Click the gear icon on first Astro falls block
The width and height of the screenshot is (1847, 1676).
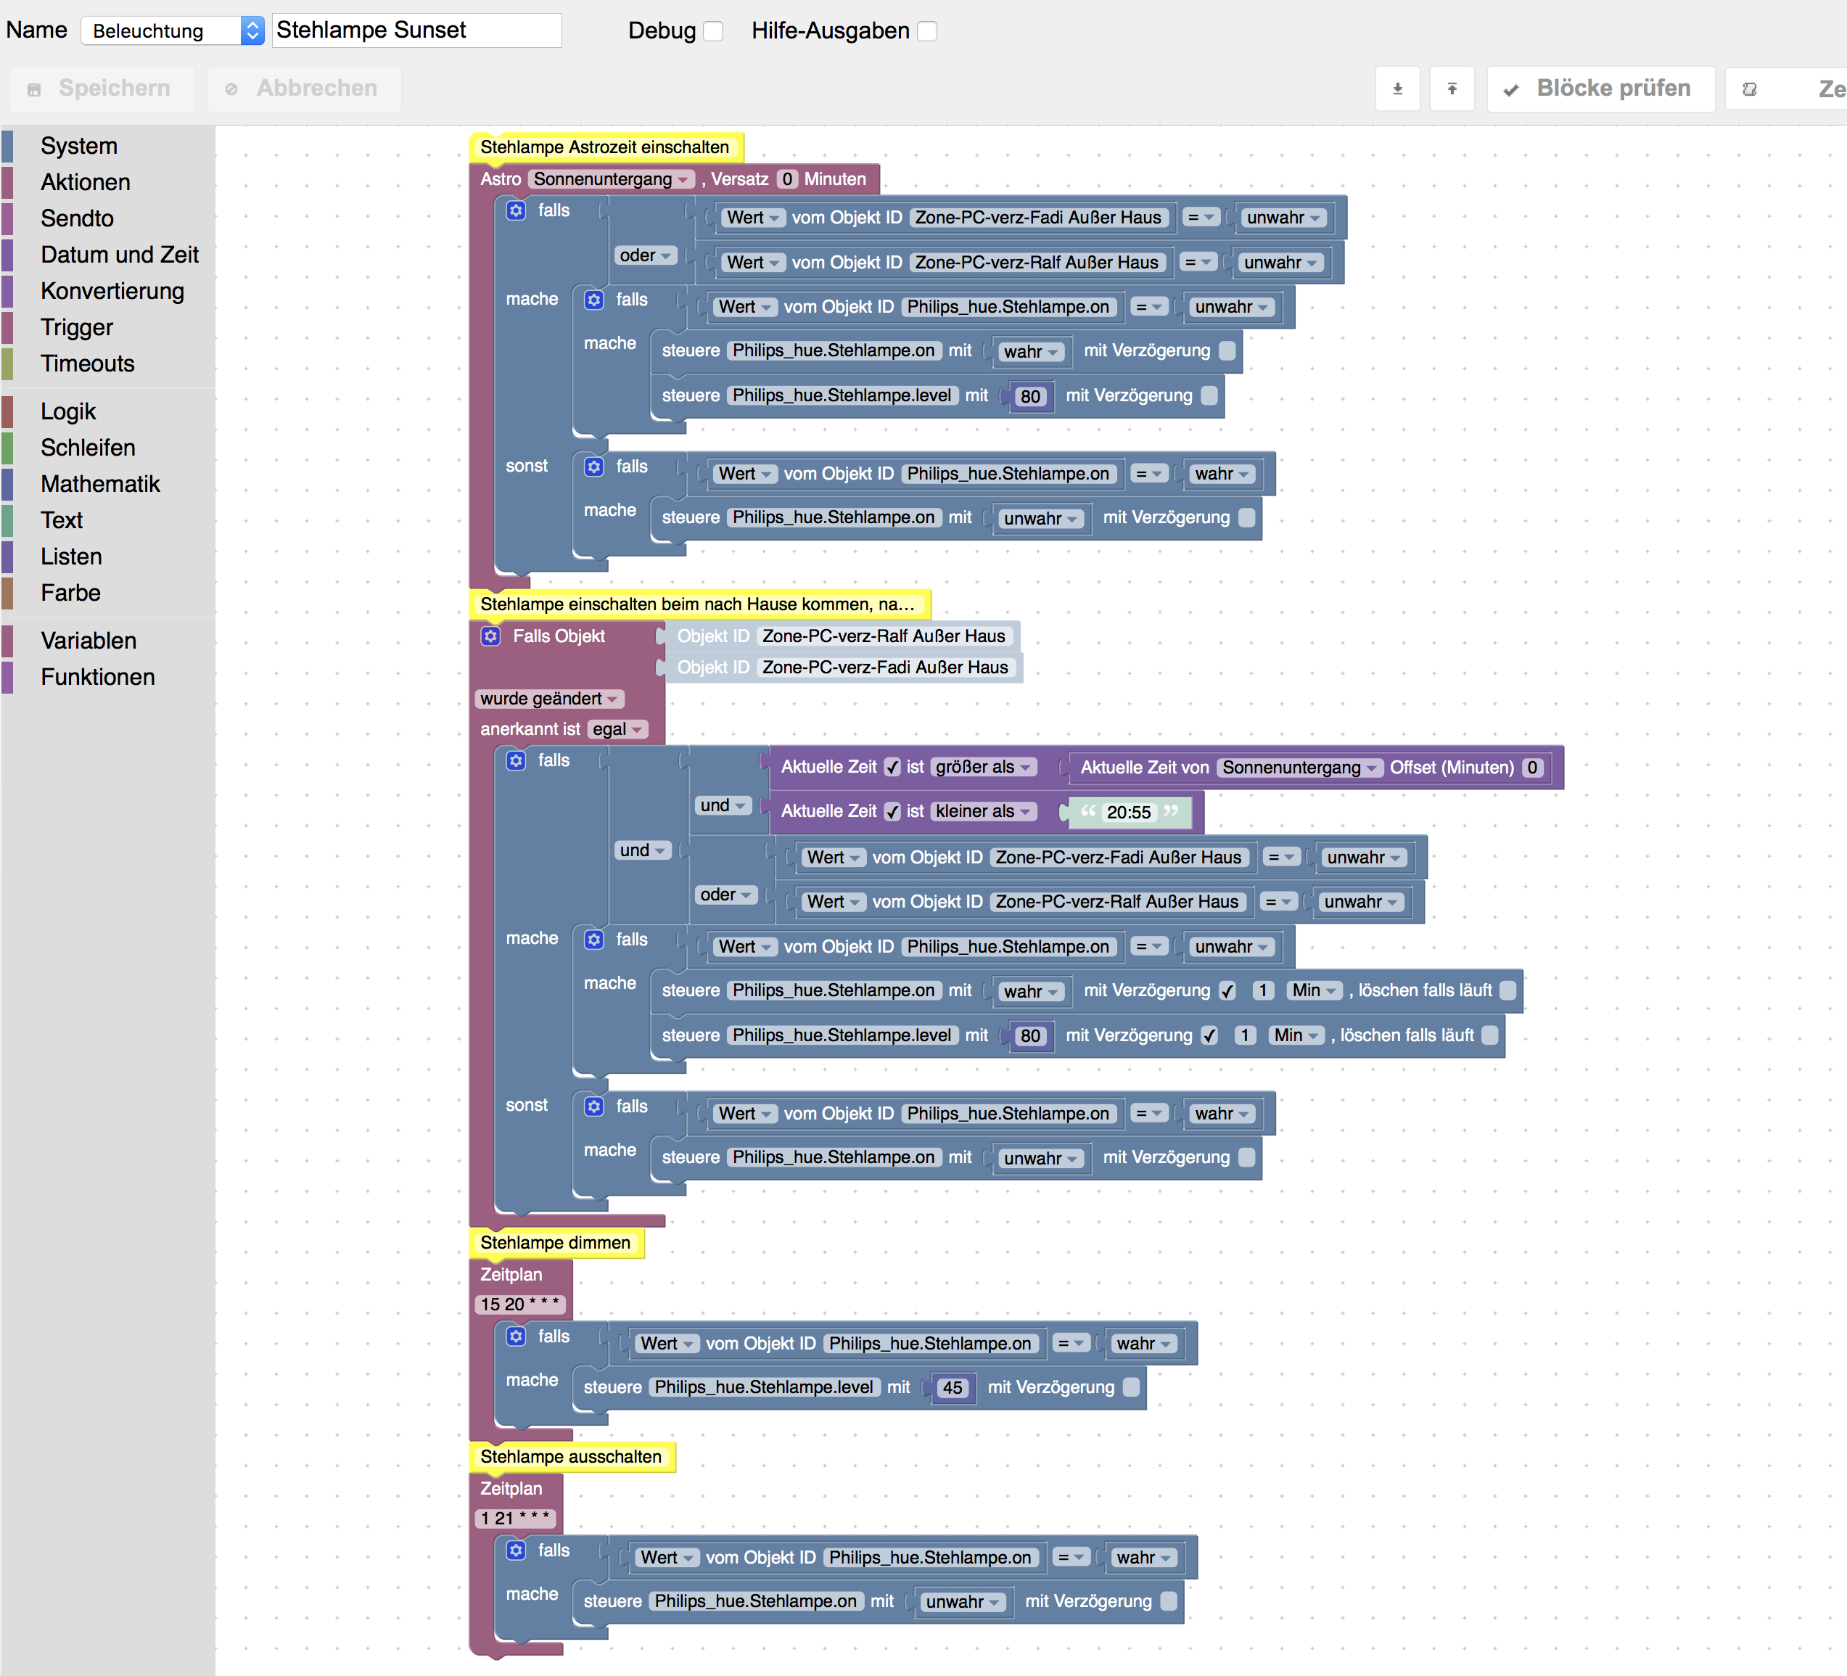click(517, 210)
